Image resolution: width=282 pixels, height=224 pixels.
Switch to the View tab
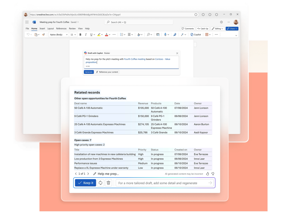80,29
